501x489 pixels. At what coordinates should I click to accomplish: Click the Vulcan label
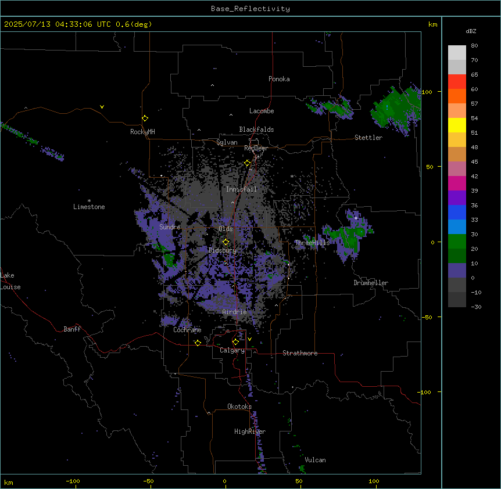(x=315, y=460)
